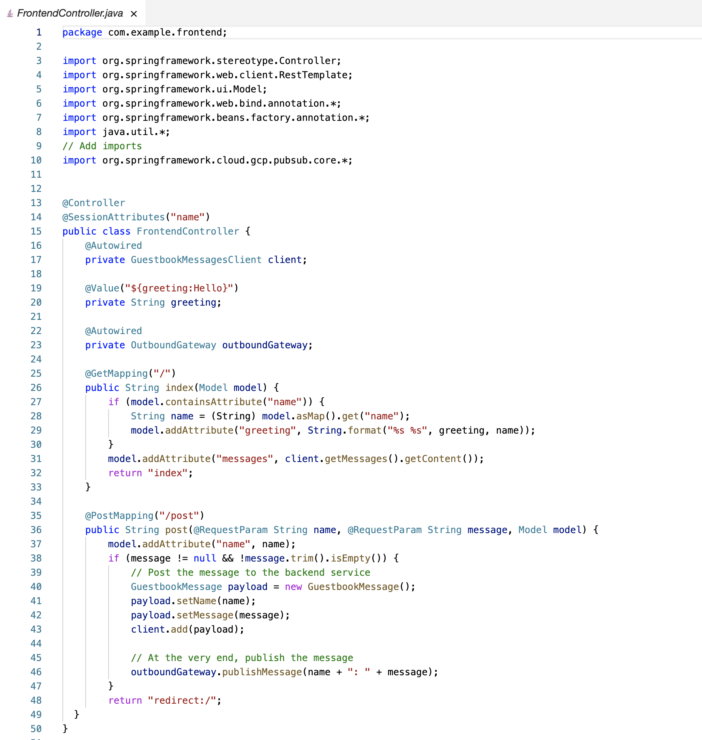702x740 pixels.
Task: Click 'com.example.frontend;' text
Action: tap(168, 32)
